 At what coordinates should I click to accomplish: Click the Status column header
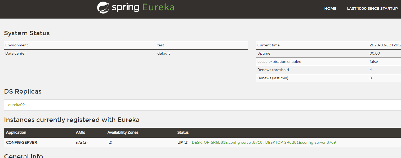point(183,132)
